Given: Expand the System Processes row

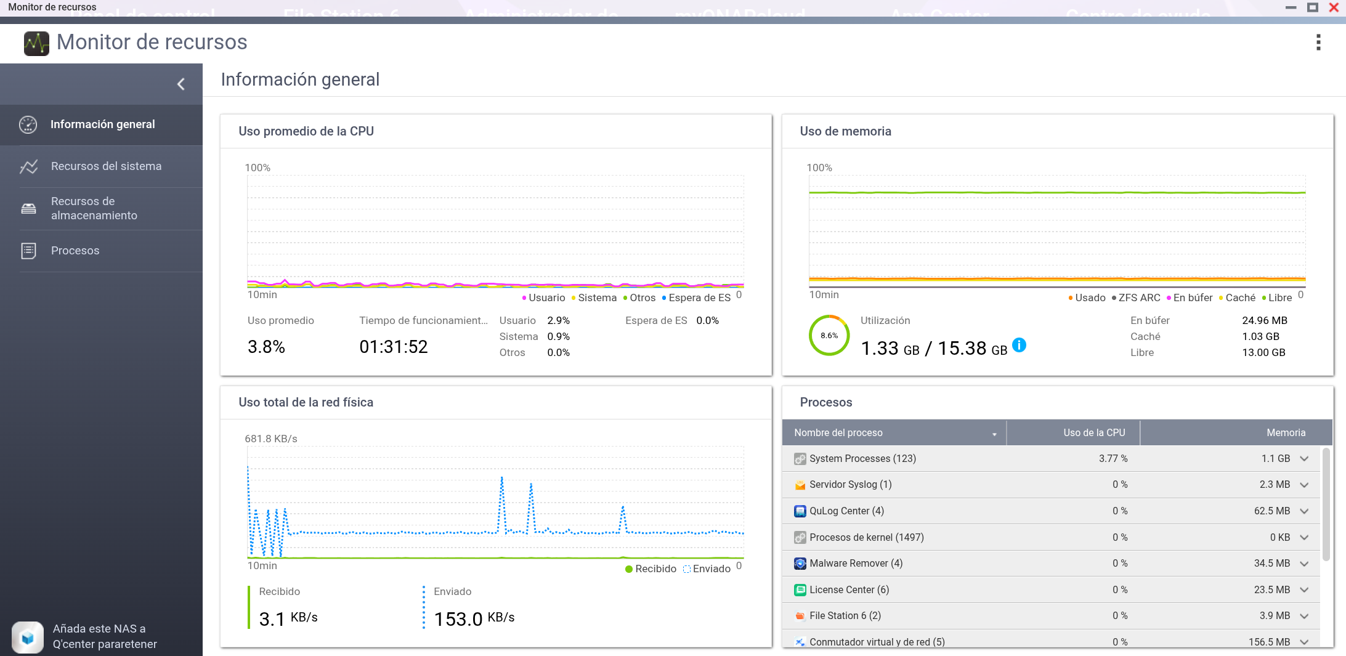Looking at the screenshot, I should tap(1304, 459).
